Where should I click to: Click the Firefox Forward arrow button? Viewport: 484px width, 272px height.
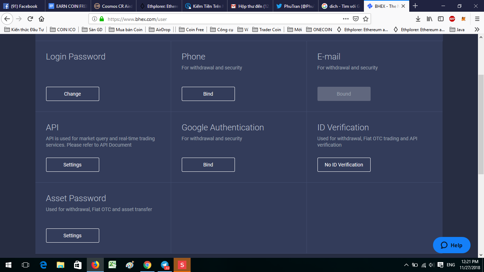19,19
